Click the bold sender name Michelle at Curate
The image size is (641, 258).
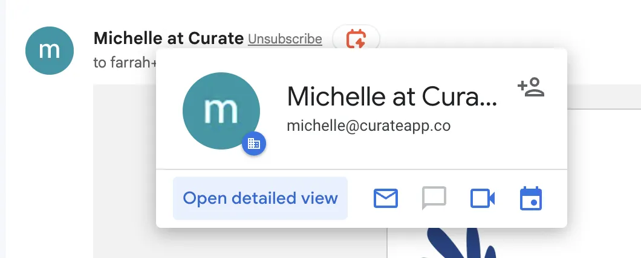coord(169,39)
